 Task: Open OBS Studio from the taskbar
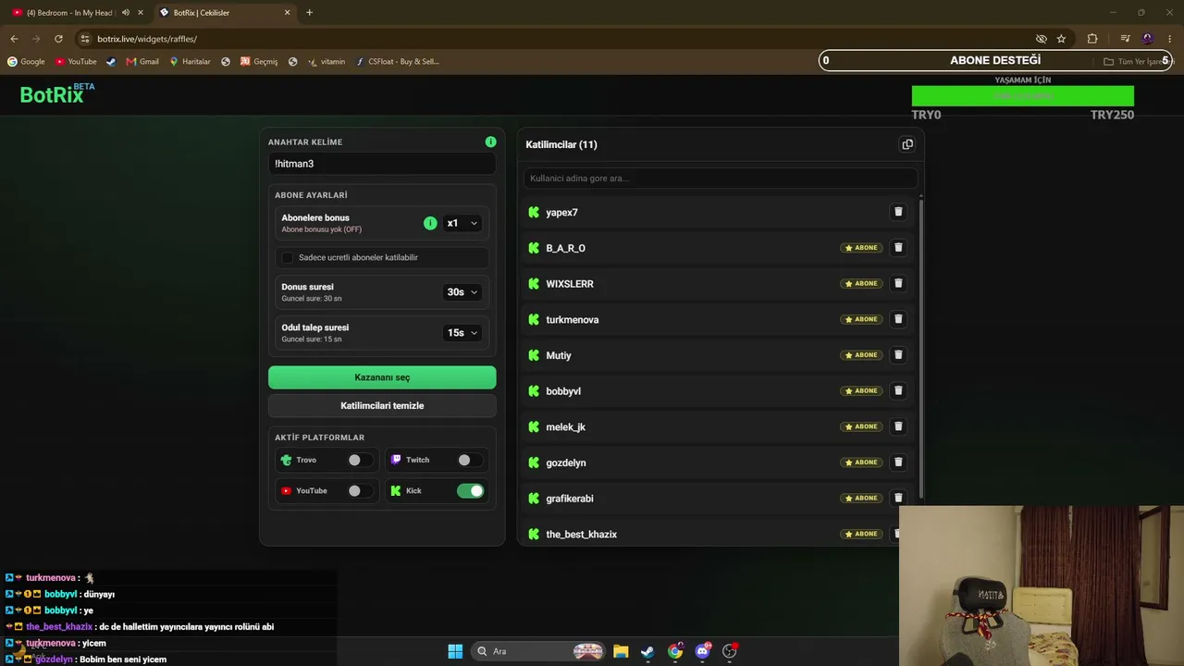(x=730, y=651)
